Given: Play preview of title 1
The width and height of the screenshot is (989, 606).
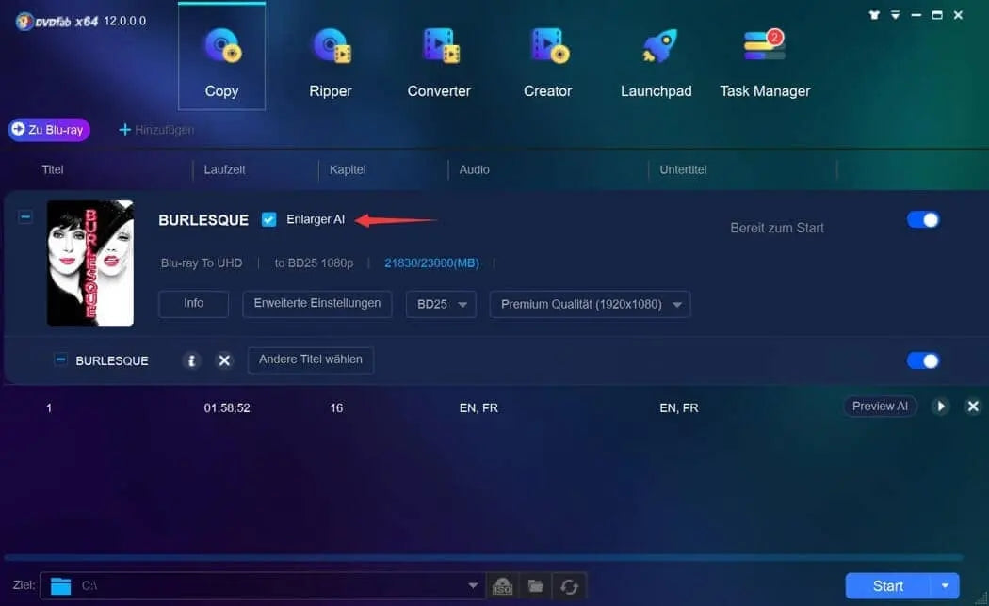Looking at the screenshot, I should [940, 407].
